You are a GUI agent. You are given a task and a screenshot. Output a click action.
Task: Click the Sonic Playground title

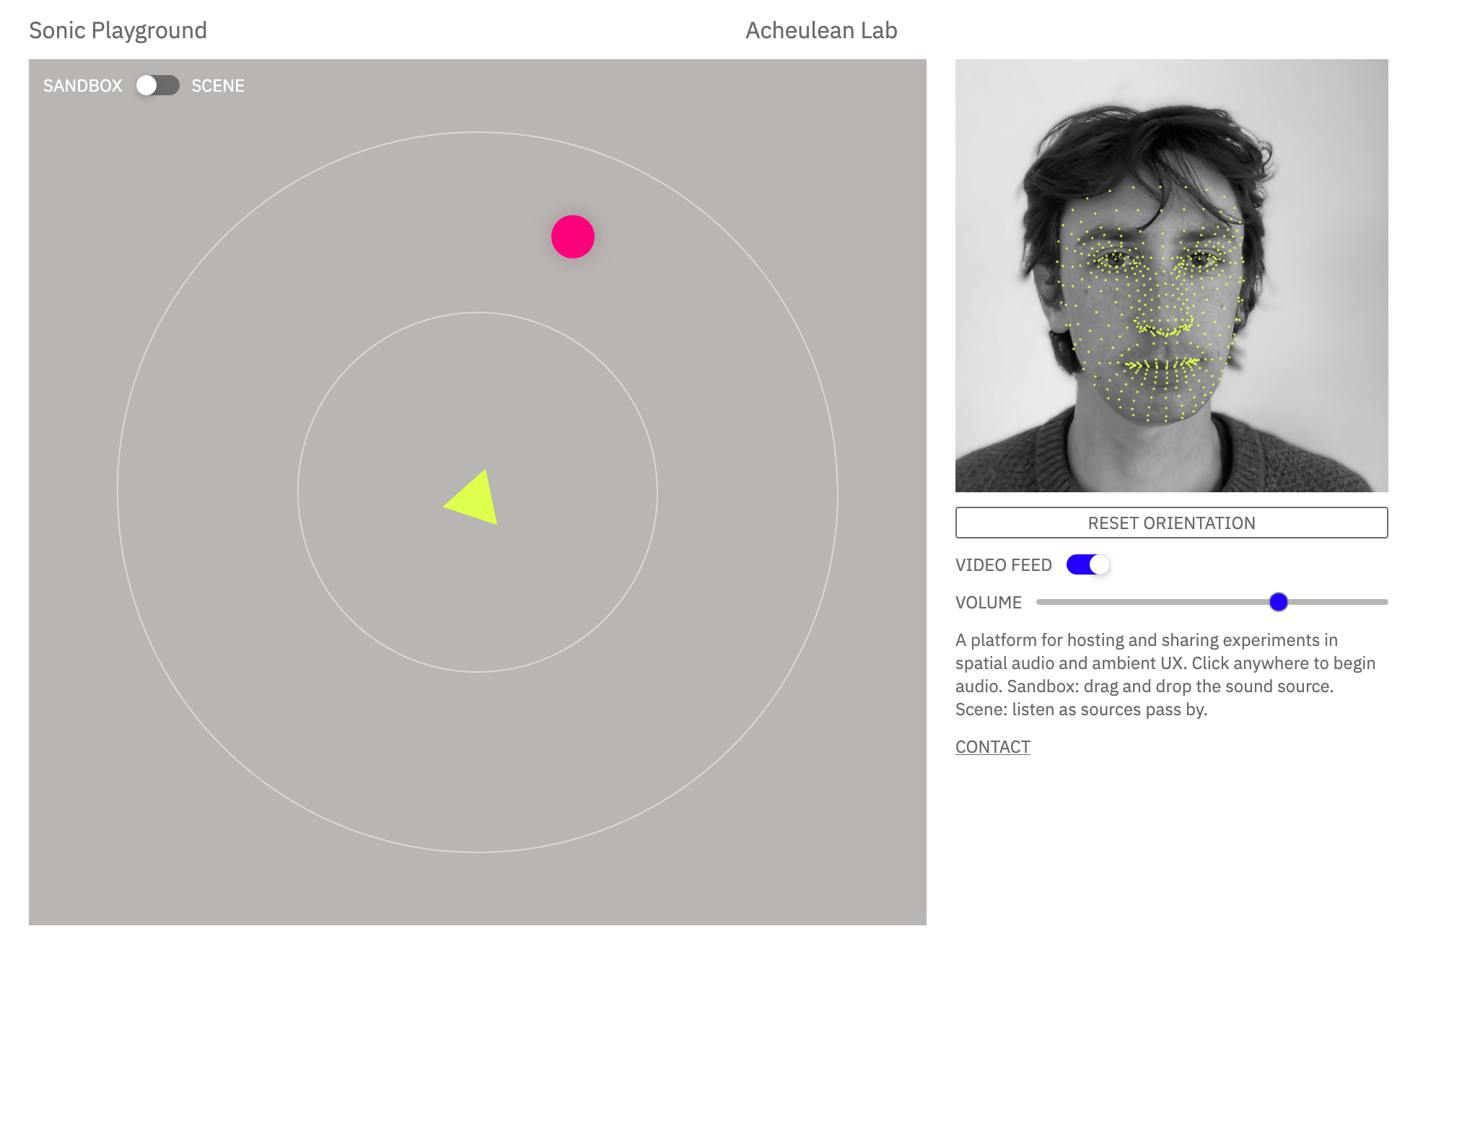pos(118,30)
